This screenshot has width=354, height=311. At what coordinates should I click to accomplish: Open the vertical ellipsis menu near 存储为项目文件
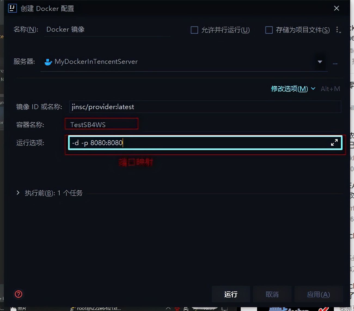338,30
